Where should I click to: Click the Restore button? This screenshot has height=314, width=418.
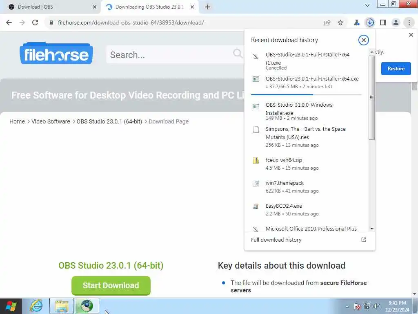point(396,69)
